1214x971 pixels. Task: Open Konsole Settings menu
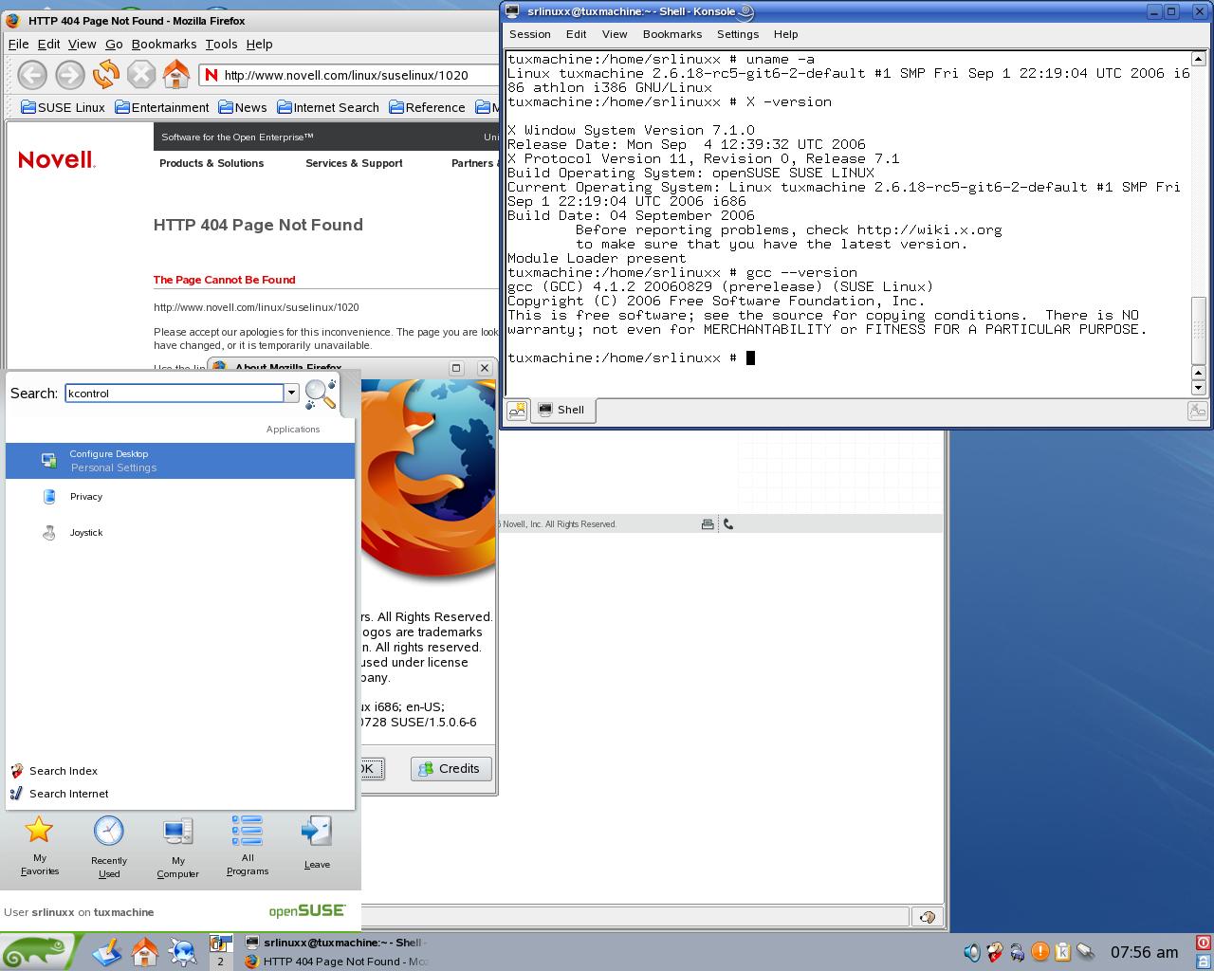737,34
